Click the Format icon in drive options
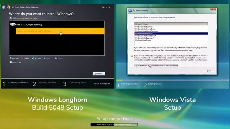The height and width of the screenshot is (129, 230). pos(33,58)
